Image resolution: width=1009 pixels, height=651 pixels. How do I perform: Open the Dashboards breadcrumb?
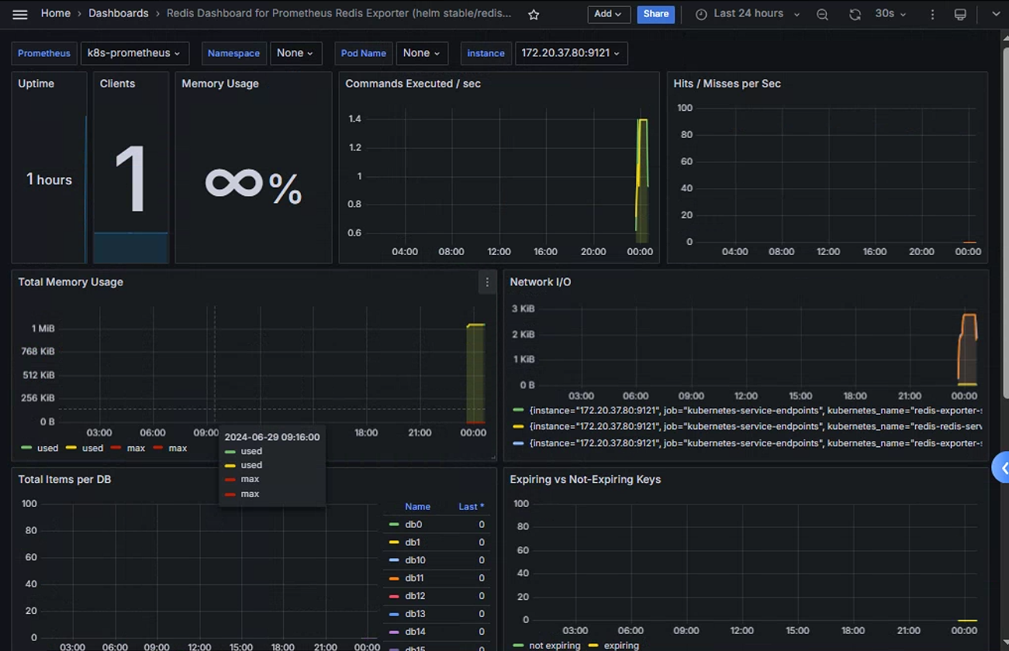tap(119, 14)
